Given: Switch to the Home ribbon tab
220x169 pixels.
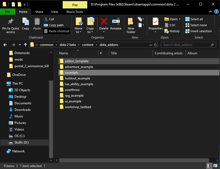Looking at the screenshot, I should tap(23, 12).
